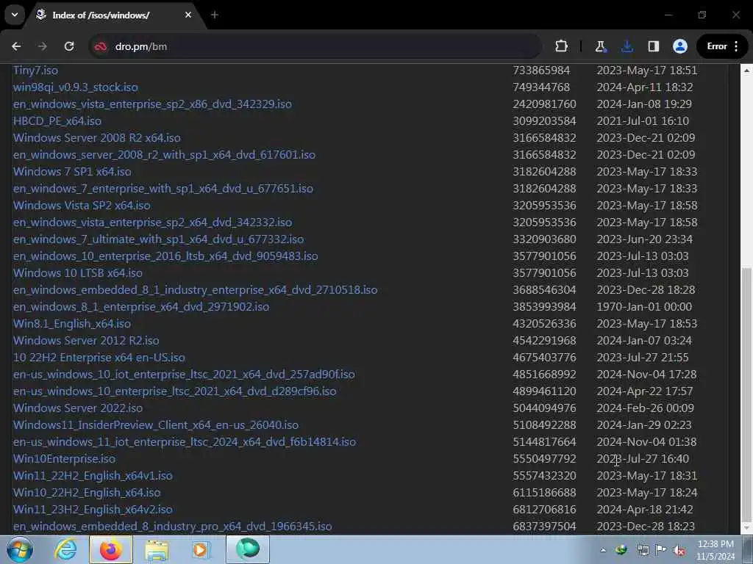Download en_windows_embedded_8_industry_pro_x64_dvd_1966345.iso

(x=172, y=527)
